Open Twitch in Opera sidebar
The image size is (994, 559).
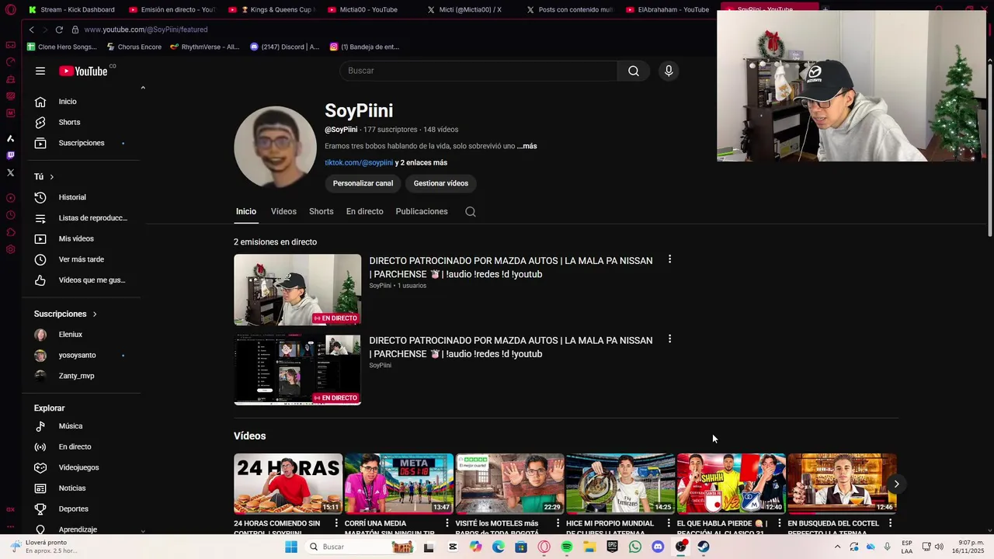(x=10, y=155)
